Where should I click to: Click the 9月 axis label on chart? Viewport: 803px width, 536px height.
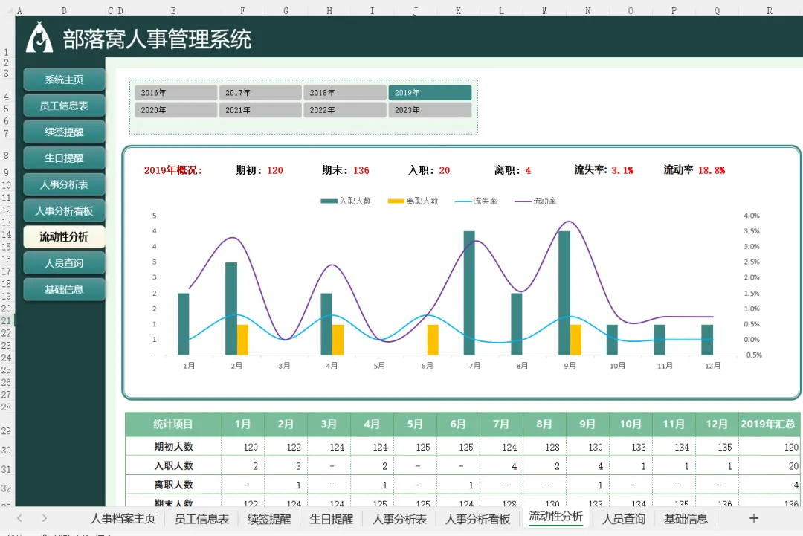(570, 366)
